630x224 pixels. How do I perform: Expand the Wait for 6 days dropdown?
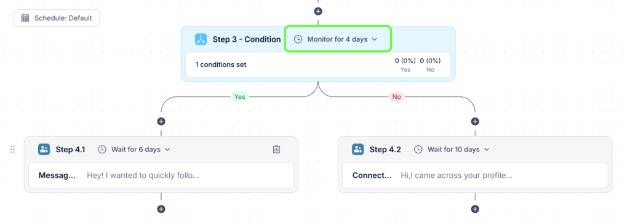[x=135, y=150]
